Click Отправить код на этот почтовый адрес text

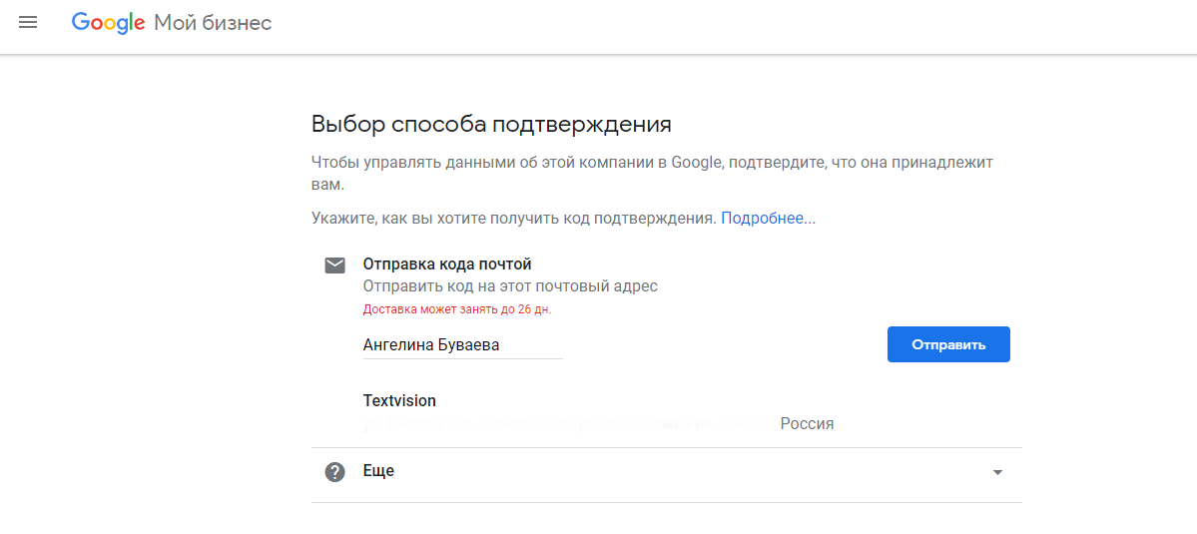[x=509, y=286]
